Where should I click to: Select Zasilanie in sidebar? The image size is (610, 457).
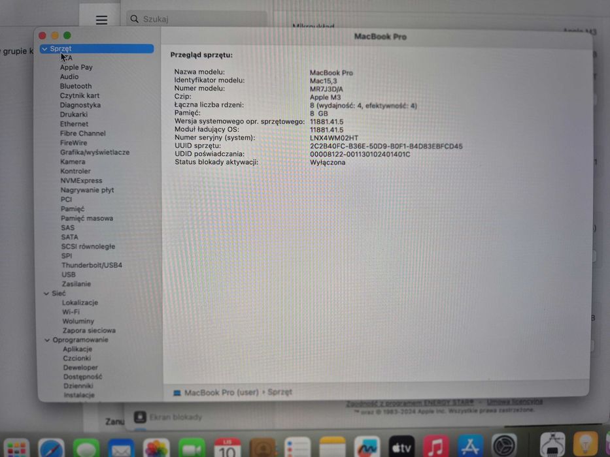[x=76, y=284]
